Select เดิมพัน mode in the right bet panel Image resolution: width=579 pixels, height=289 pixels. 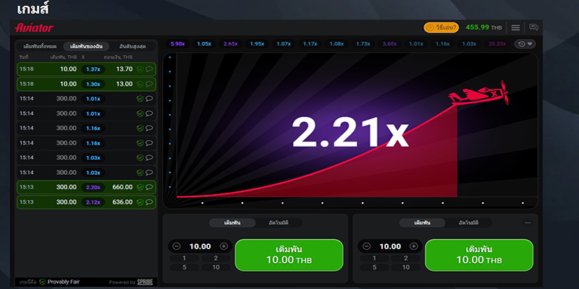pos(422,223)
